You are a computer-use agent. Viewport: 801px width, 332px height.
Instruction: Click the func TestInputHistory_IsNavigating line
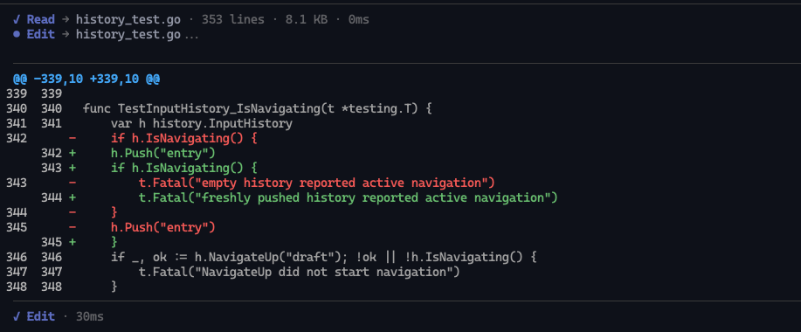point(258,109)
